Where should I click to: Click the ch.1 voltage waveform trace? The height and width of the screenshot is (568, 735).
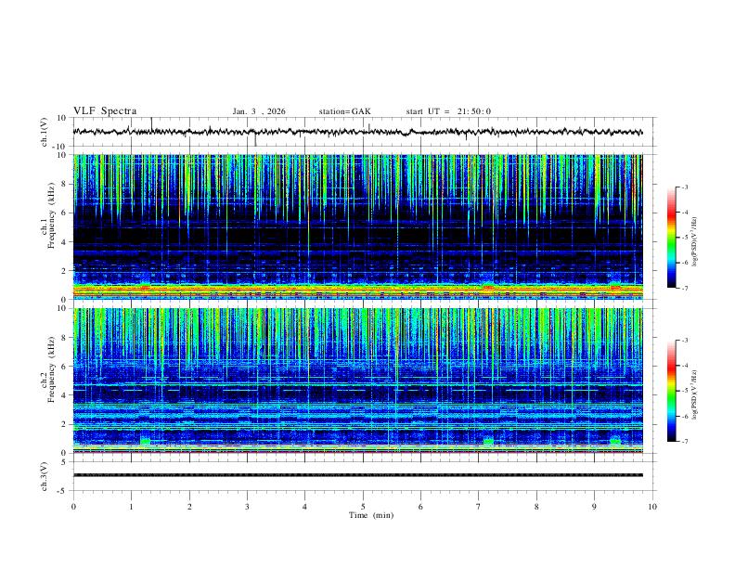coord(357,132)
